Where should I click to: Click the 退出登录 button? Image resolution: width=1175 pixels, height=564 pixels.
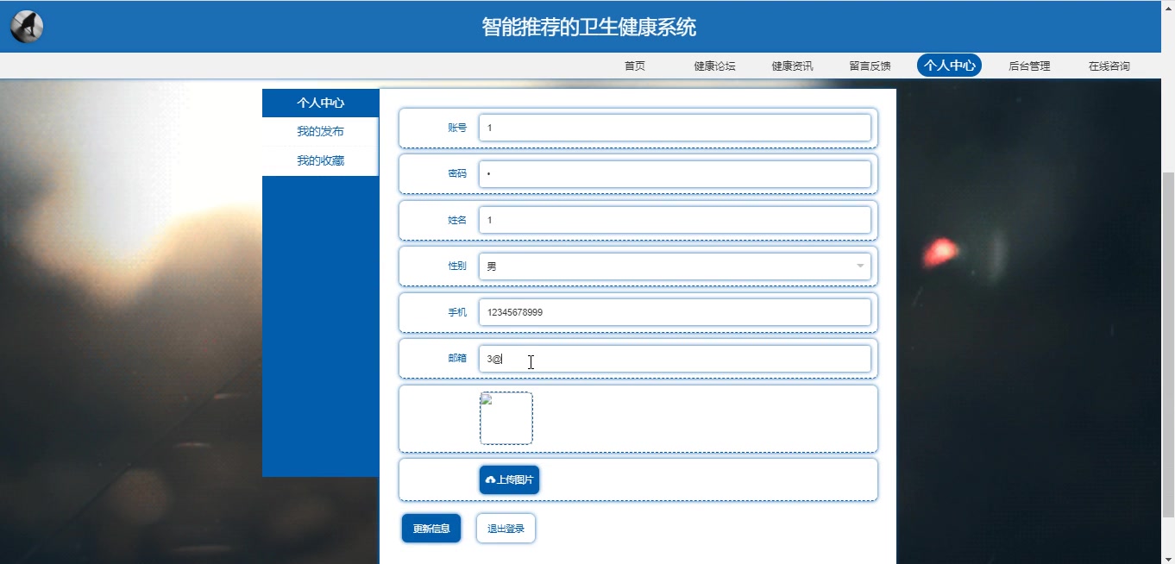coord(506,529)
